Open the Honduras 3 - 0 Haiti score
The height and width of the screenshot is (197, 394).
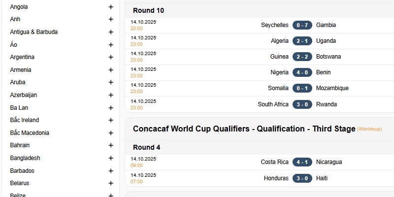(x=302, y=178)
